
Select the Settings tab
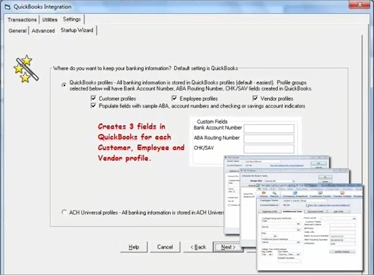click(x=72, y=19)
